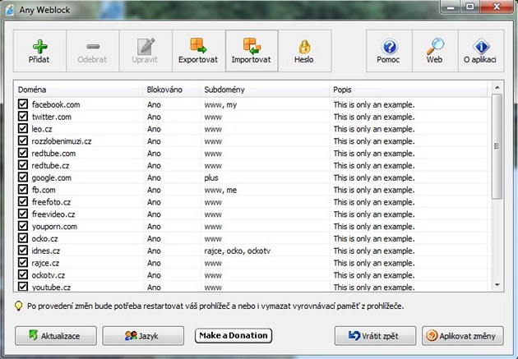Click the list scrollbar down arrow
Screen dimensions: 518x359
(x=497, y=285)
